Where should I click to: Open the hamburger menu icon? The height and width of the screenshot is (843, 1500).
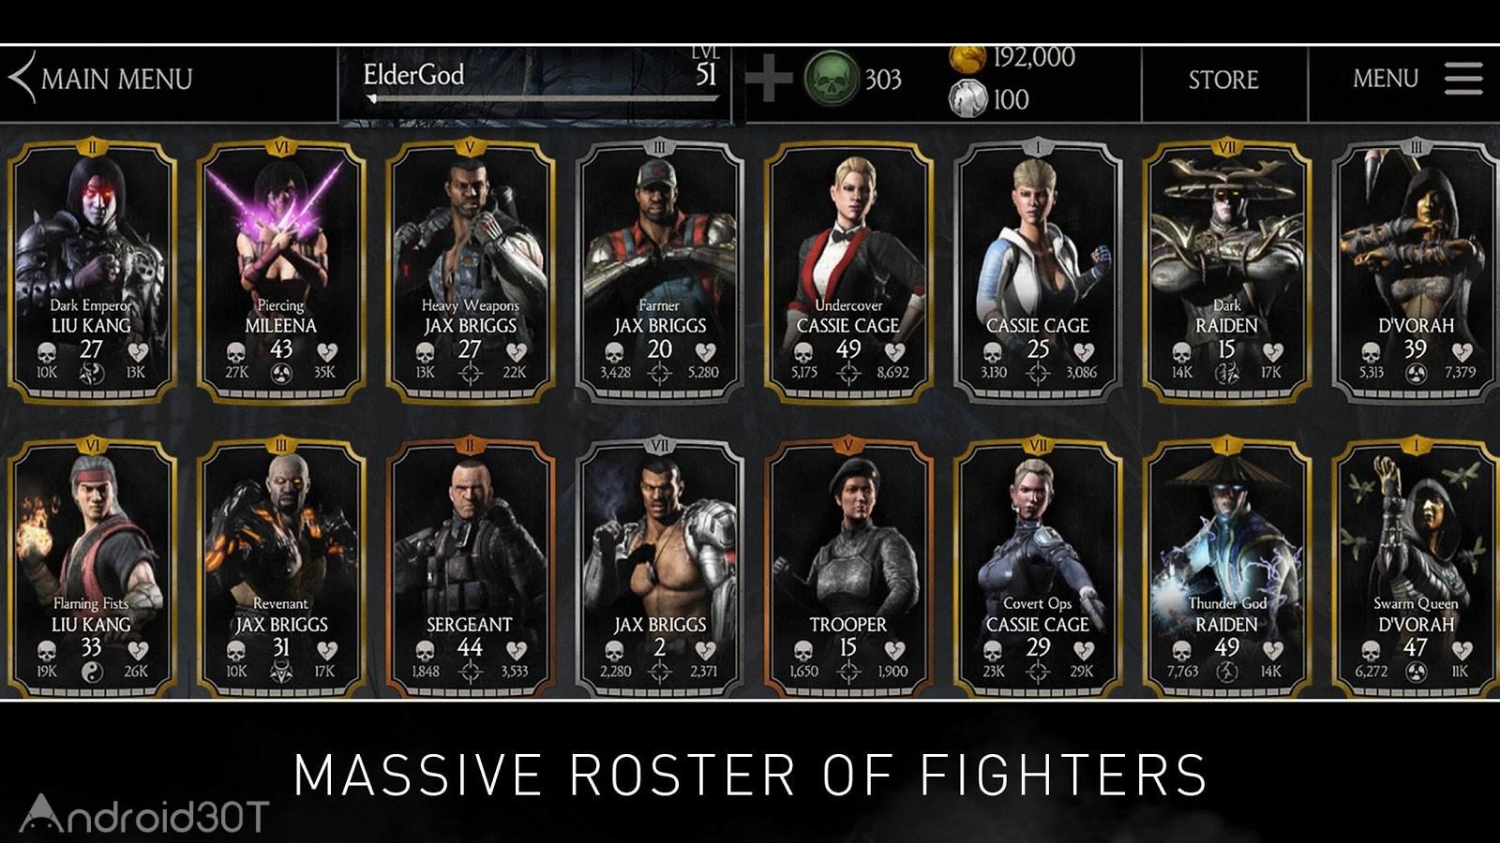click(1463, 79)
